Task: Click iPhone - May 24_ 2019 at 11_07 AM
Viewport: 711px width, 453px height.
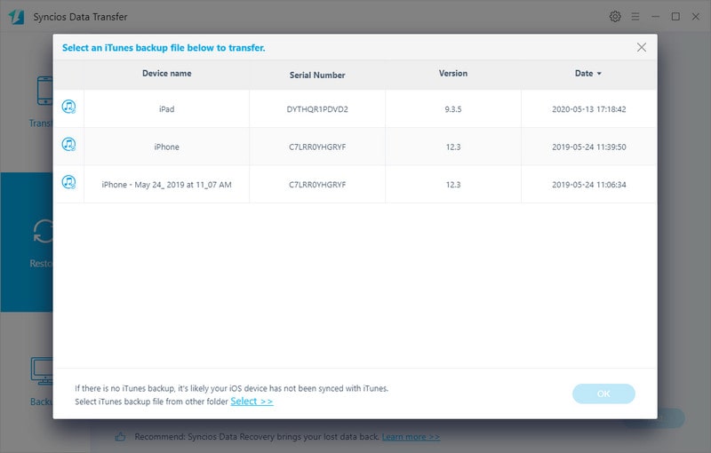Action: 166,185
